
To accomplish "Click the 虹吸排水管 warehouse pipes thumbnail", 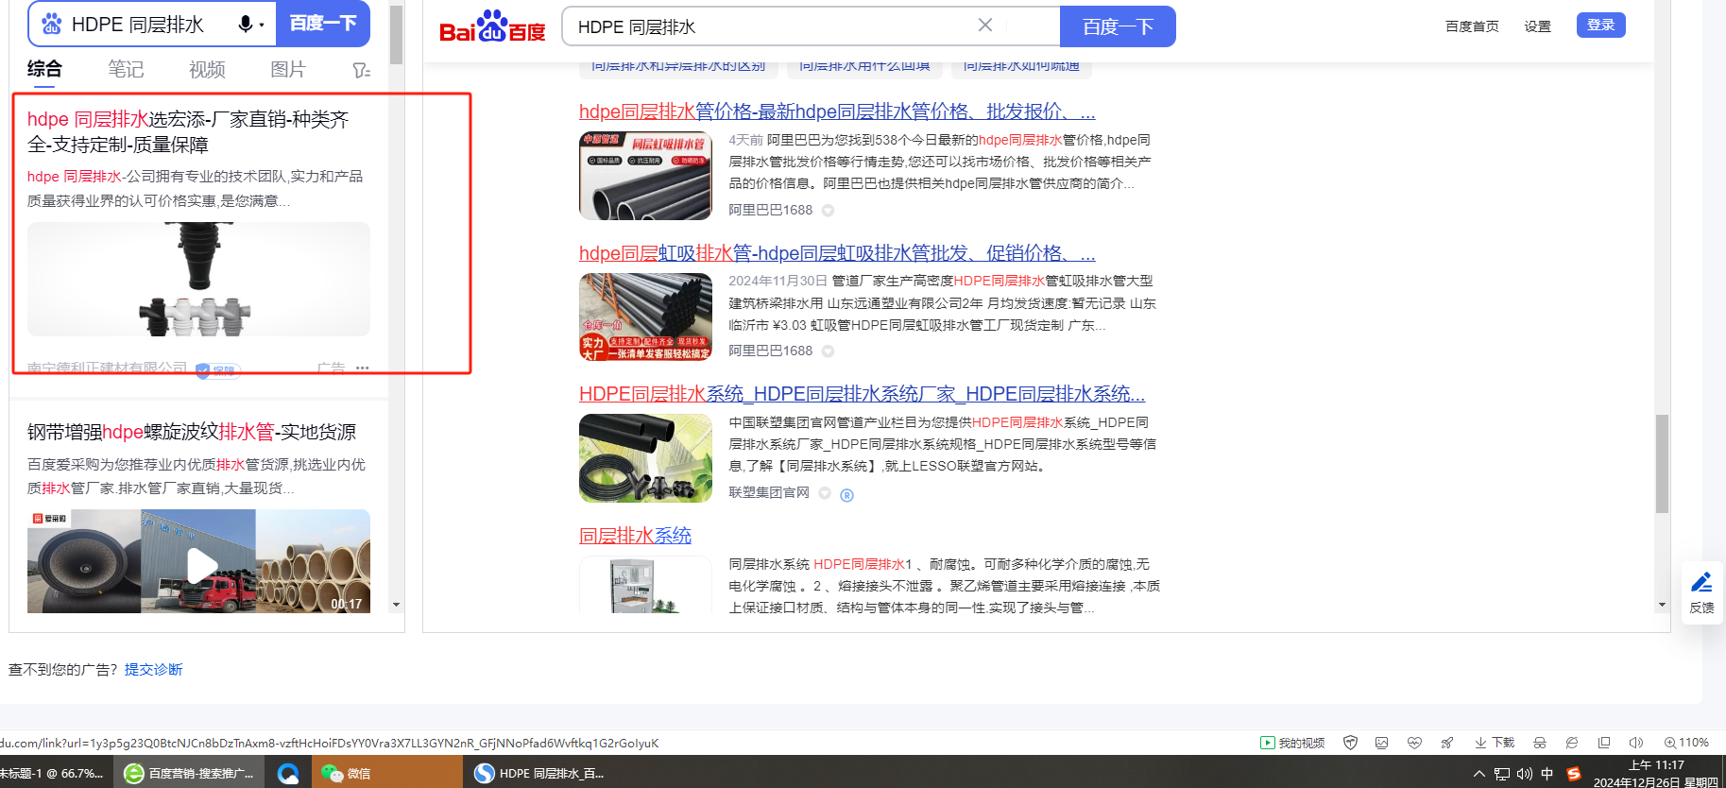I will 645,317.
